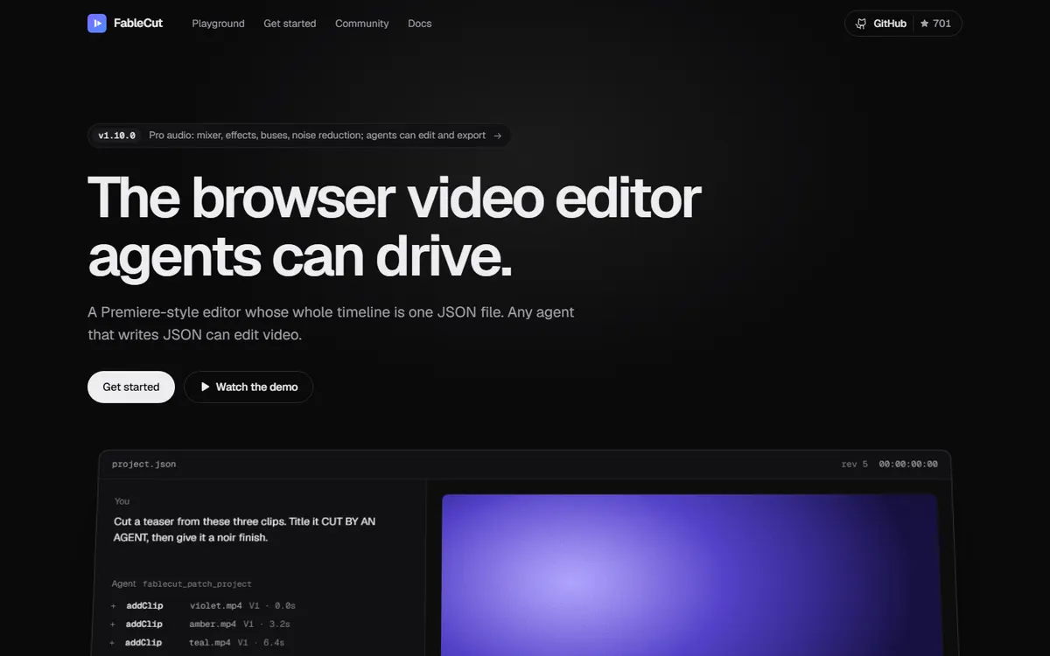Open the Playground nav item
This screenshot has width=1050, height=656.
pyautogui.click(x=219, y=24)
